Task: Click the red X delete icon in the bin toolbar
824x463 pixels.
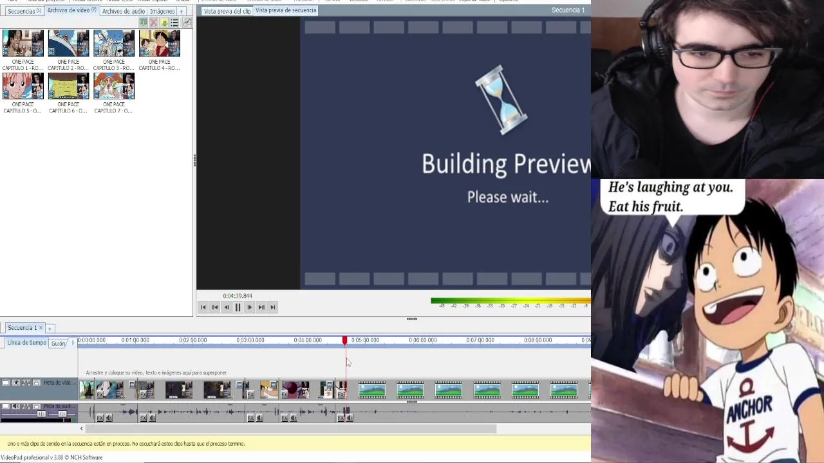Action: 153,23
